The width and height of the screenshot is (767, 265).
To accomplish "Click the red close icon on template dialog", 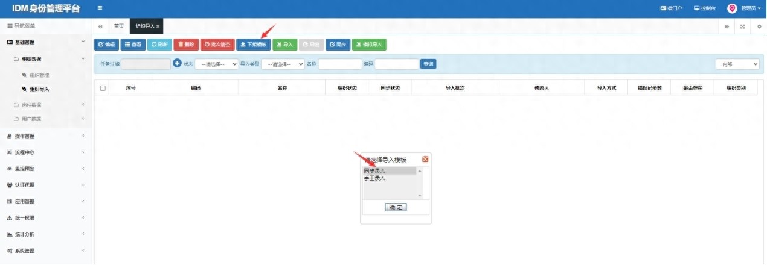I will point(425,159).
